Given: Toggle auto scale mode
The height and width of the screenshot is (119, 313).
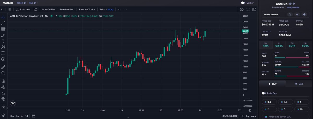Looking at the screenshot, I should point(253,116).
